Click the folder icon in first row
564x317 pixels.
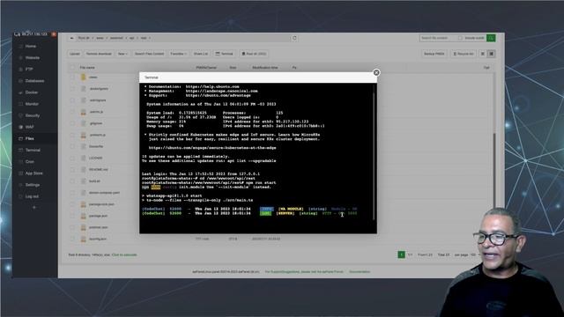coord(83,77)
